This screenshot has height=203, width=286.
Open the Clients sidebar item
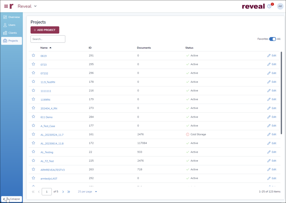point(12,33)
